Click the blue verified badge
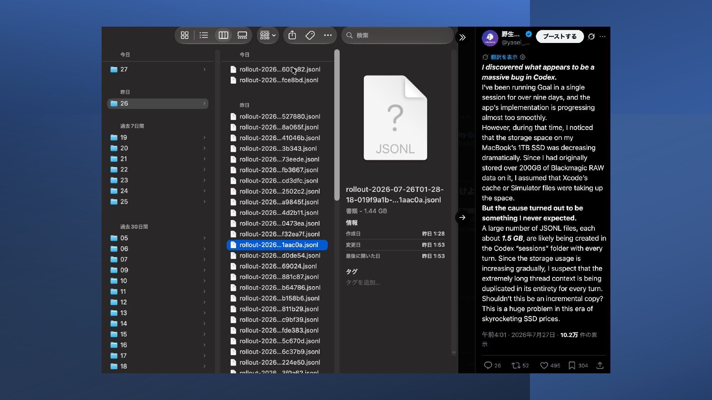712x400 pixels. [x=529, y=34]
